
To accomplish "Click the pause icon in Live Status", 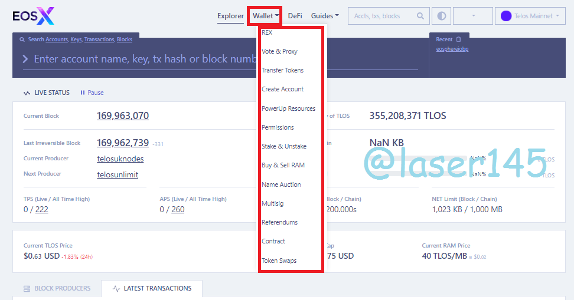I will 82,93.
